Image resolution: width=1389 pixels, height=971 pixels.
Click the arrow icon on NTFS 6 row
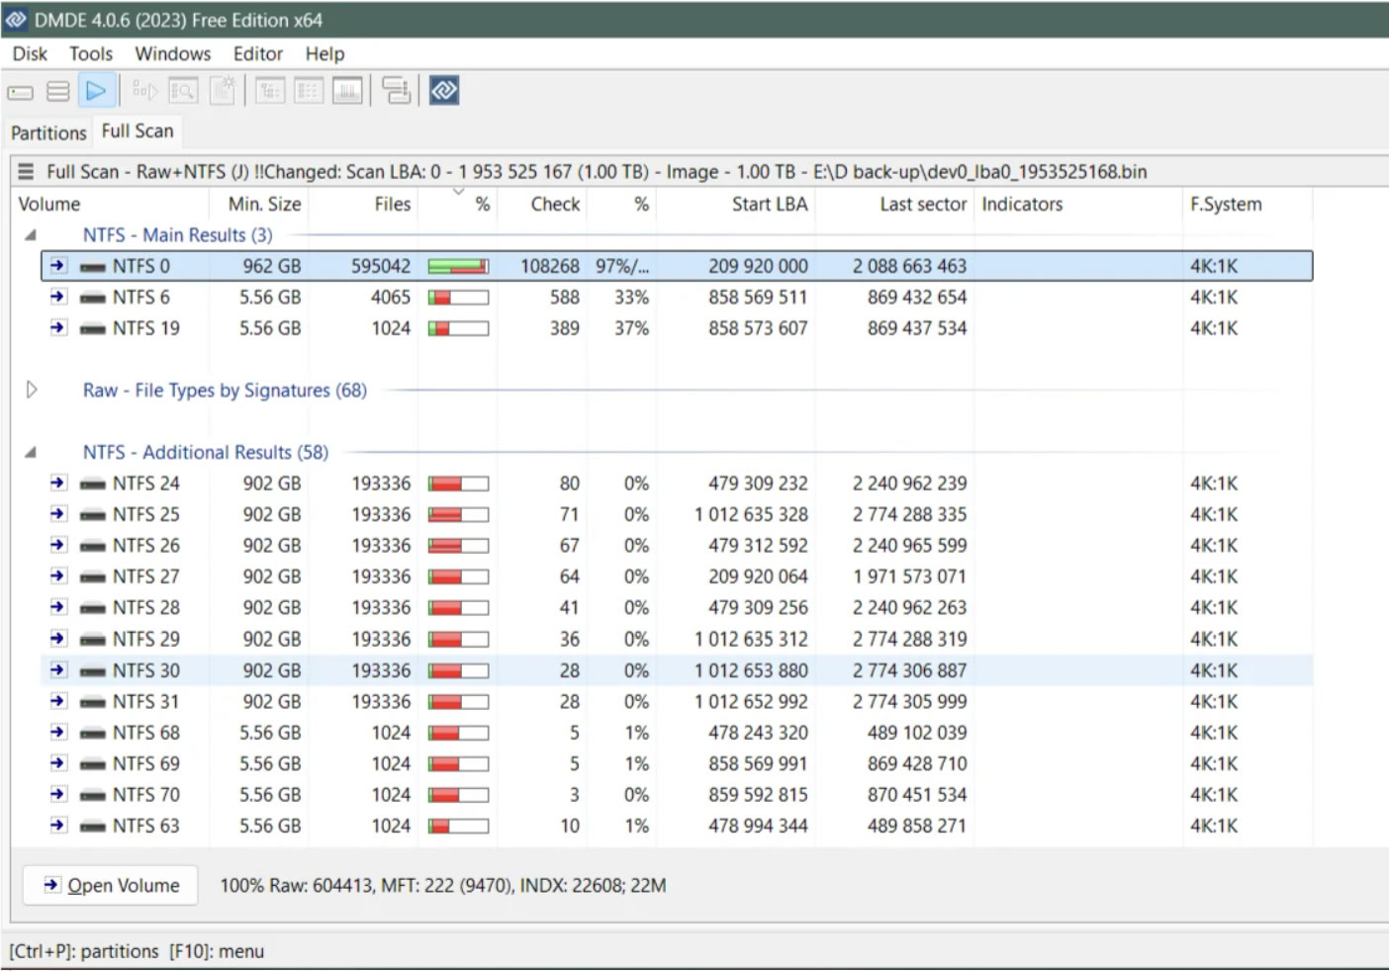coord(58,296)
